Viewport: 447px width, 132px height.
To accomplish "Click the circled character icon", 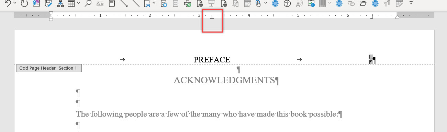I will pyautogui.click(x=287, y=3).
